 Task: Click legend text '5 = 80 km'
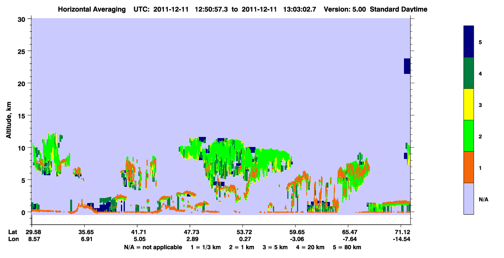[x=348, y=247]
